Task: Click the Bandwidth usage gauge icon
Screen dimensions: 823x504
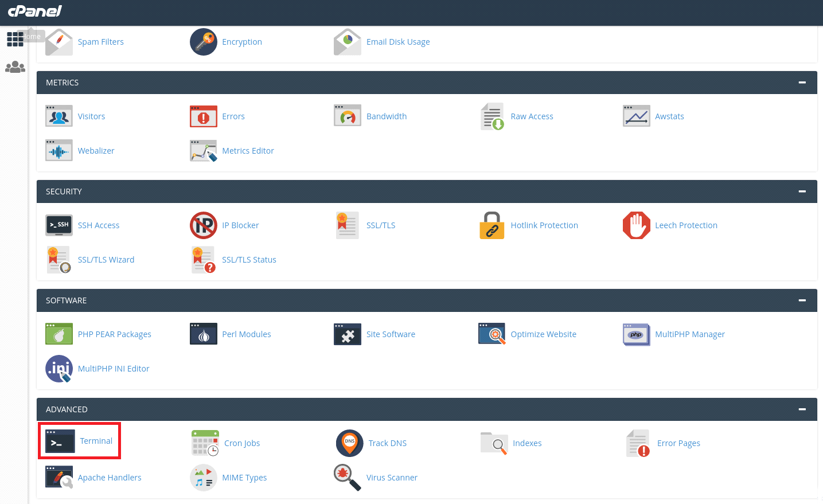Action: [x=348, y=116]
